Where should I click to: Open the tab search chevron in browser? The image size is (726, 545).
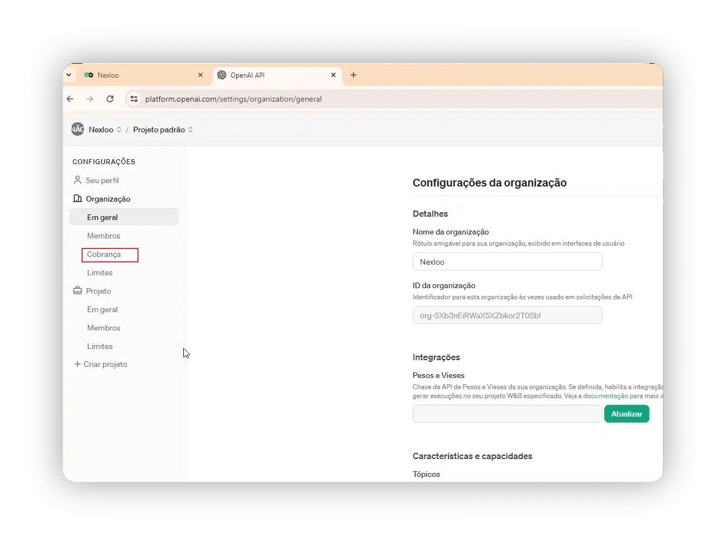[69, 75]
